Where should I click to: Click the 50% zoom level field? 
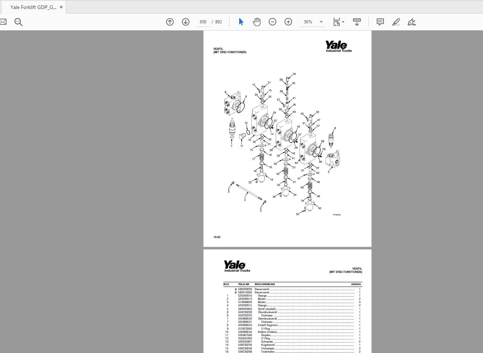point(308,22)
